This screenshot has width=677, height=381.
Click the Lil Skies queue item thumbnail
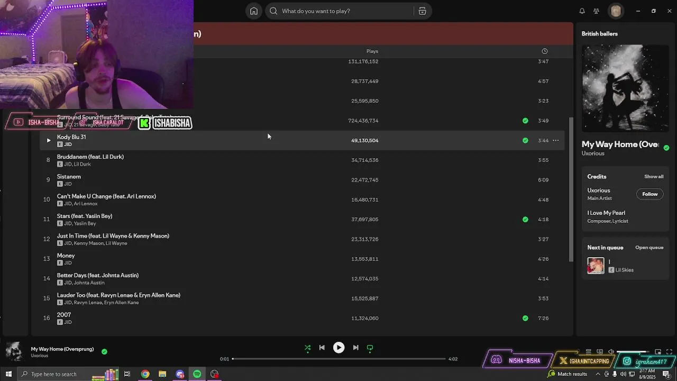click(x=596, y=266)
